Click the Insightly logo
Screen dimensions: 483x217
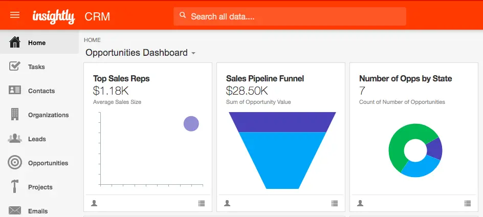[x=54, y=16]
